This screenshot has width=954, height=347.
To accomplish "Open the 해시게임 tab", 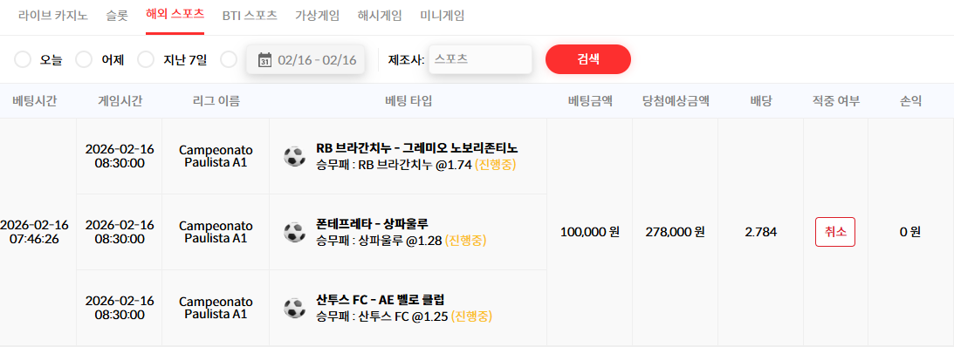I will click(x=380, y=16).
